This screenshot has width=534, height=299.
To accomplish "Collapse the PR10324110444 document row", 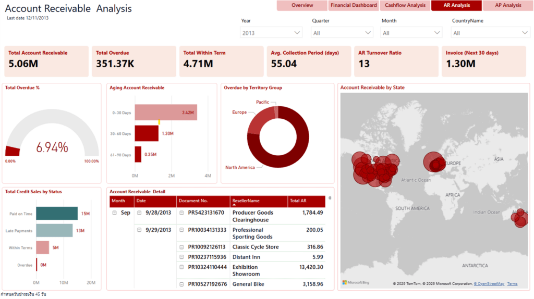I will (181, 267).
